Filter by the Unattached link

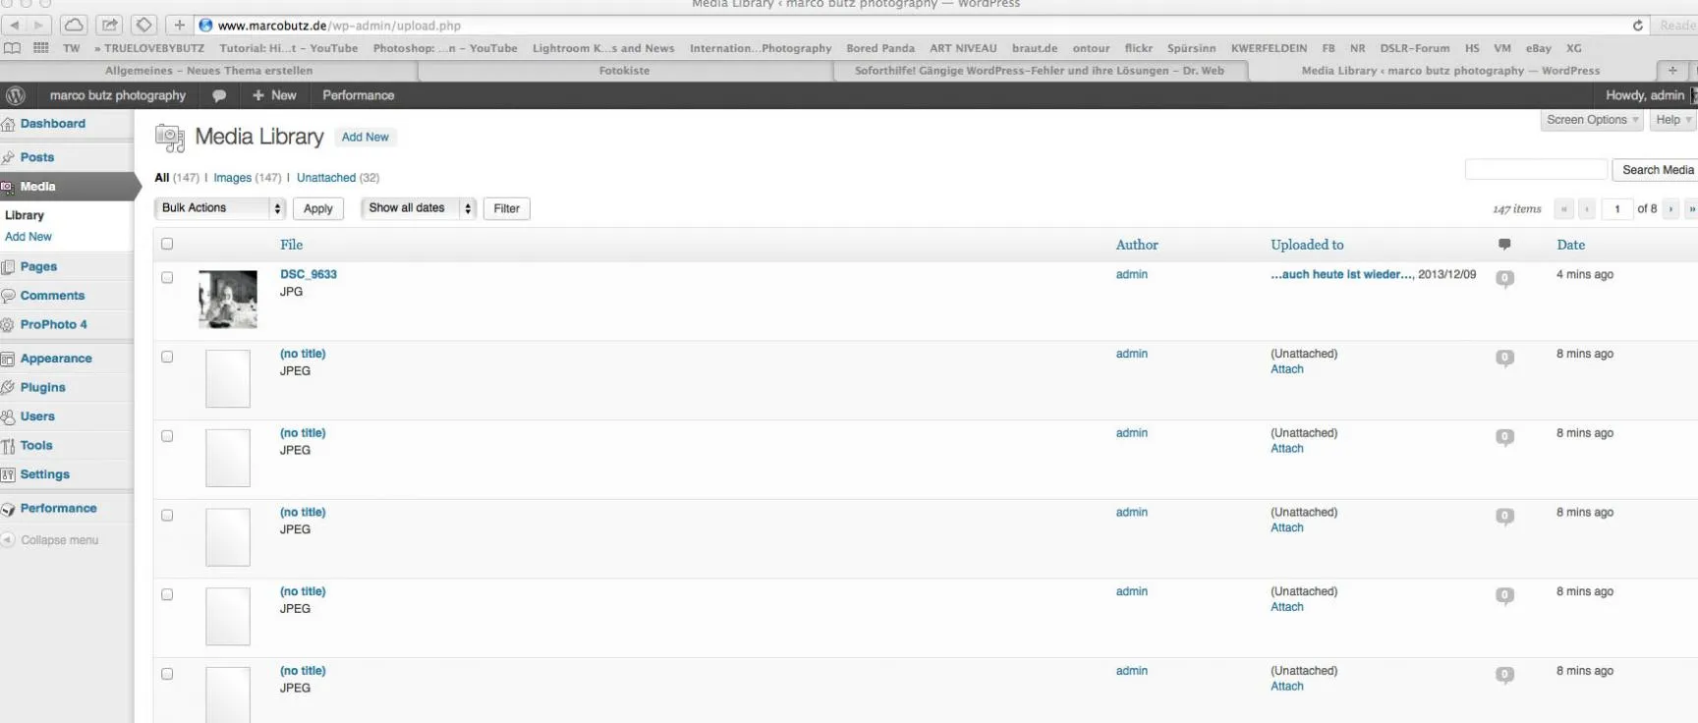pos(326,178)
